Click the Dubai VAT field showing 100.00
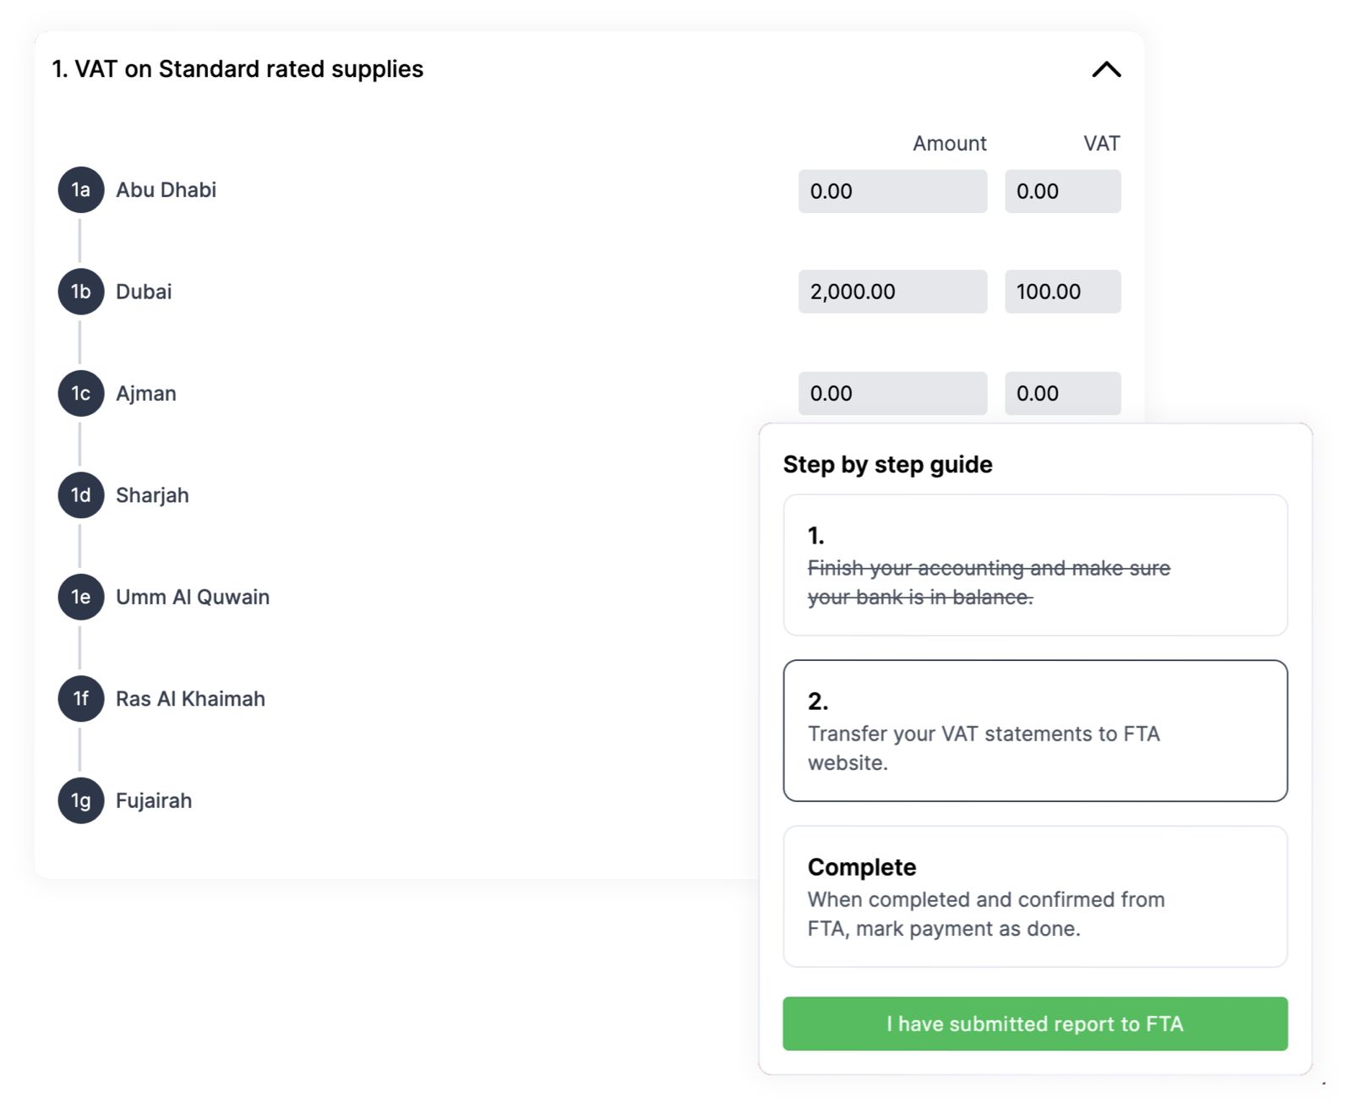This screenshot has width=1352, height=1114. 1062,292
